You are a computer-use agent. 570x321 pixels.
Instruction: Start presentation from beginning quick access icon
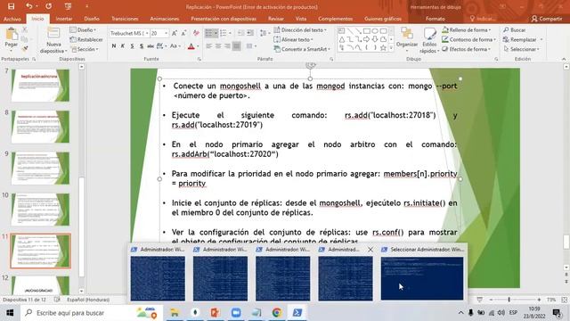(x=68, y=6)
